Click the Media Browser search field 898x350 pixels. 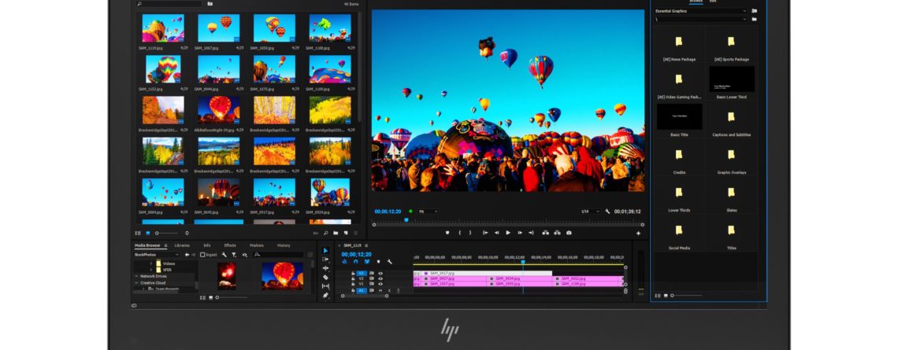(278, 255)
